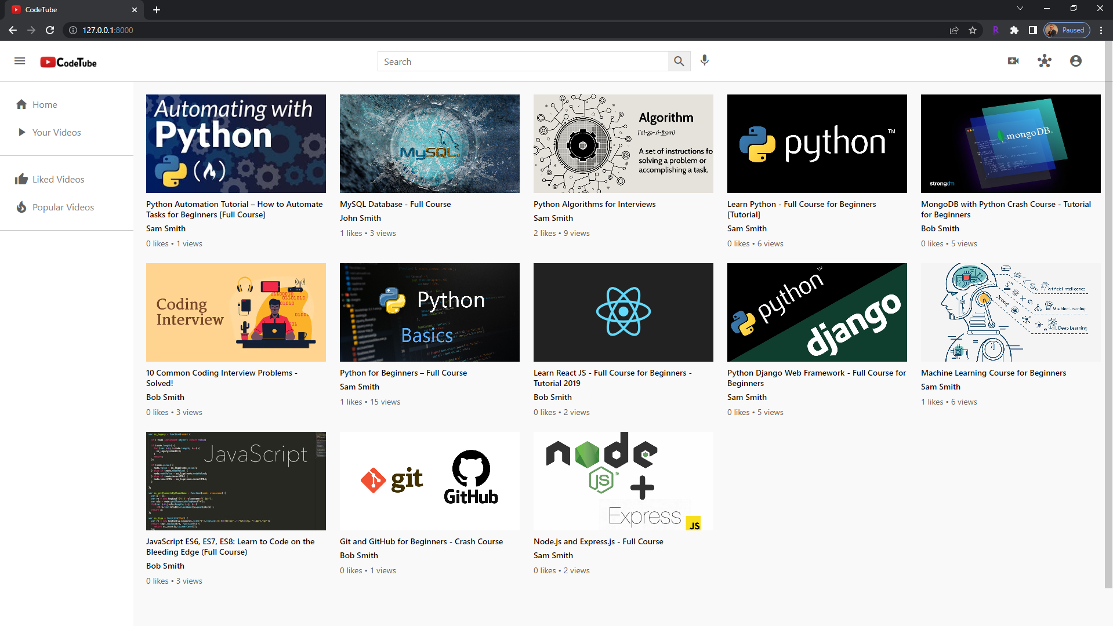Open 'Python Automation Tutorial' title link
Image resolution: width=1113 pixels, height=626 pixels.
point(234,209)
